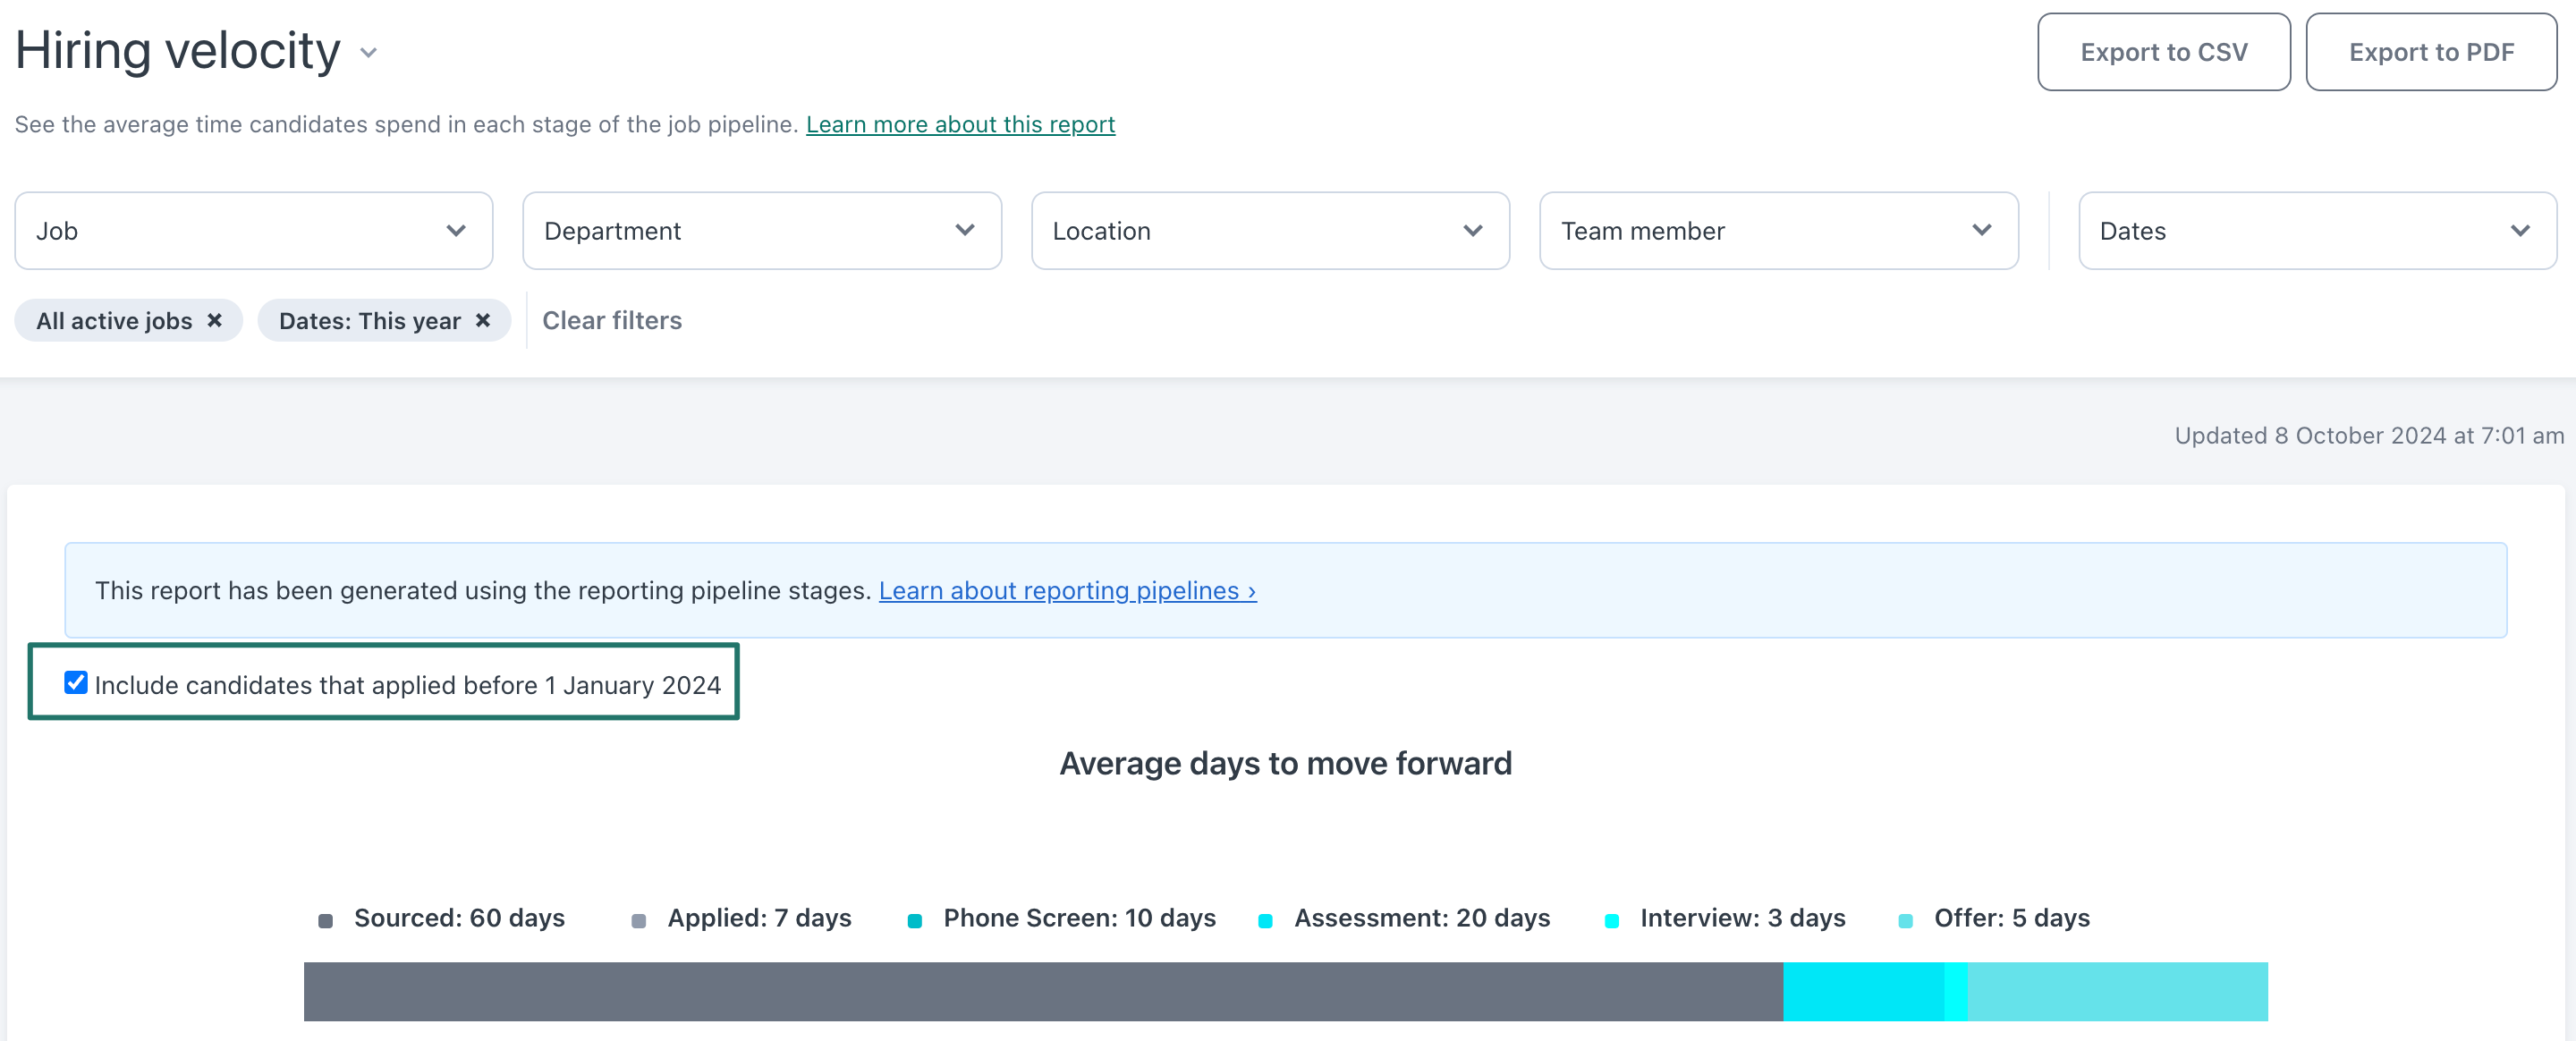Screen dimensions: 2576x1041
Task: Open Learn more about this report link
Action: [x=960, y=124]
